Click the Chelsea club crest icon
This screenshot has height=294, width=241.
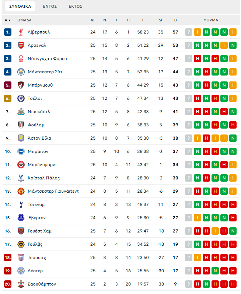[x=21, y=98]
